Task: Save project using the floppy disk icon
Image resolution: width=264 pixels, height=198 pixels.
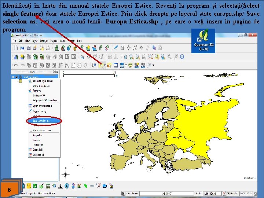Action: (x=29, y=48)
